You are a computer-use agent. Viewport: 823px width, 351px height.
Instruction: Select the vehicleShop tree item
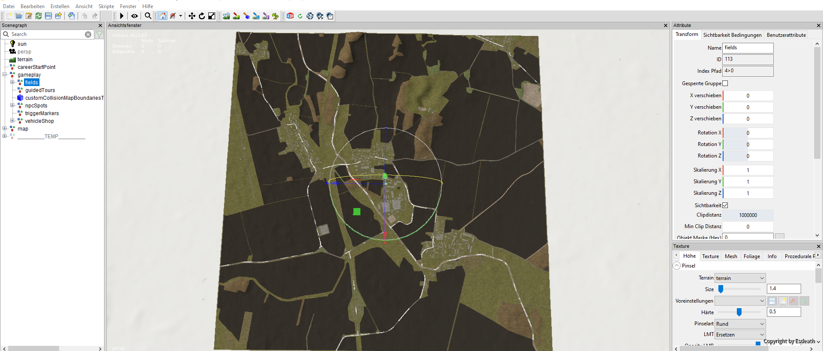(x=39, y=121)
